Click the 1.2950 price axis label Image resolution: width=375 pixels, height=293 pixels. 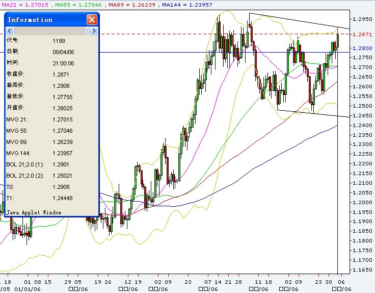tap(362, 19)
